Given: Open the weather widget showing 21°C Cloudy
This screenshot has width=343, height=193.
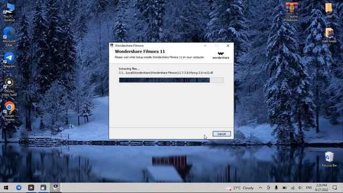Looking at the screenshot, I should [x=240, y=188].
